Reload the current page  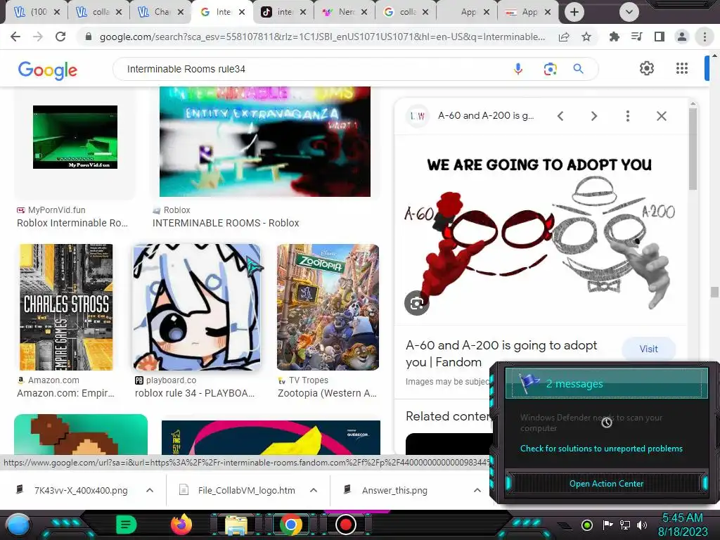(x=60, y=37)
